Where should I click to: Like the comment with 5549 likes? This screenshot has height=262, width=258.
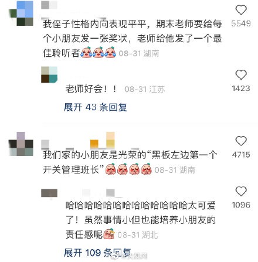241,10
